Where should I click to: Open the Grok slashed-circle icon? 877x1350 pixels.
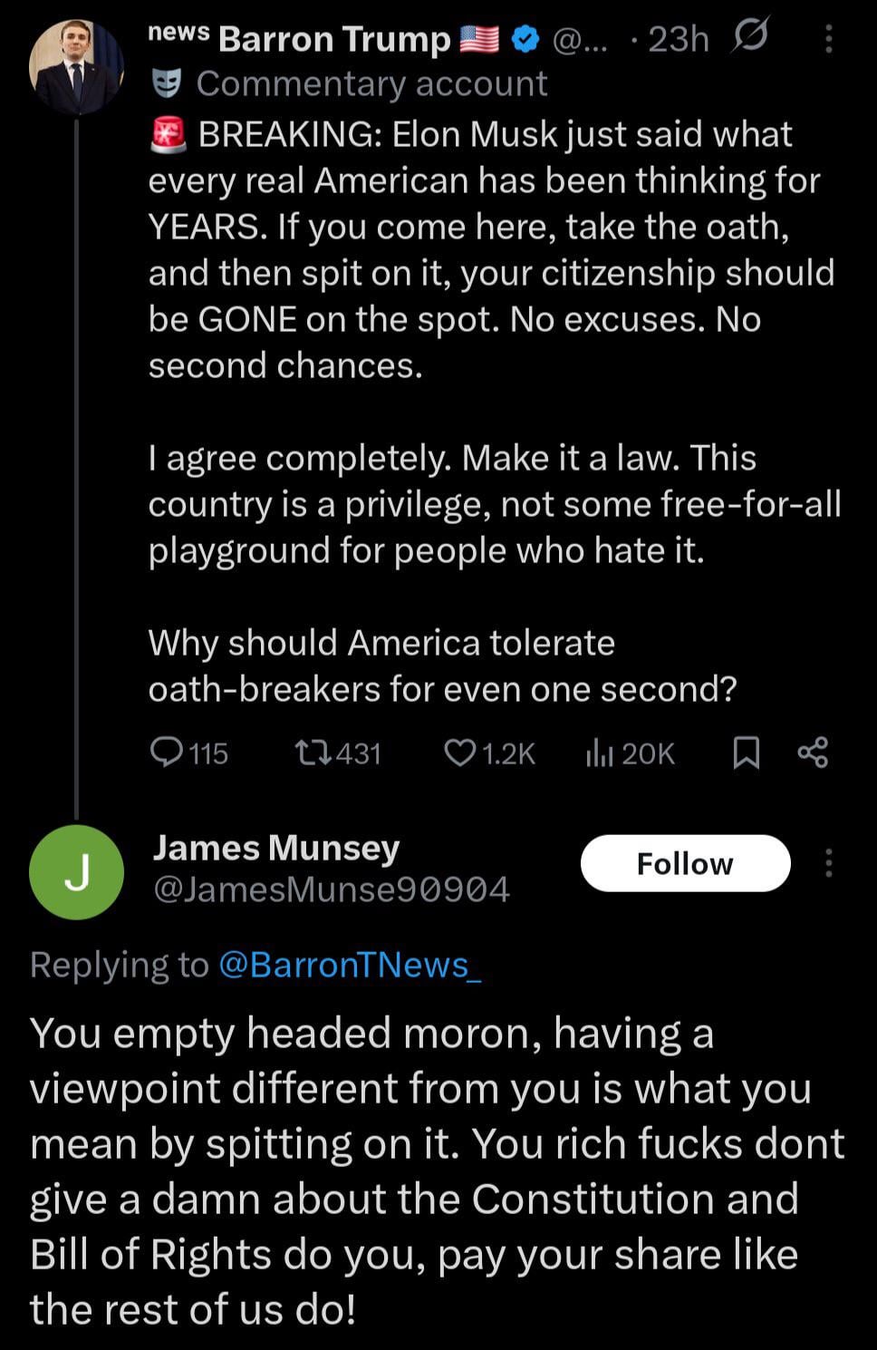(750, 38)
